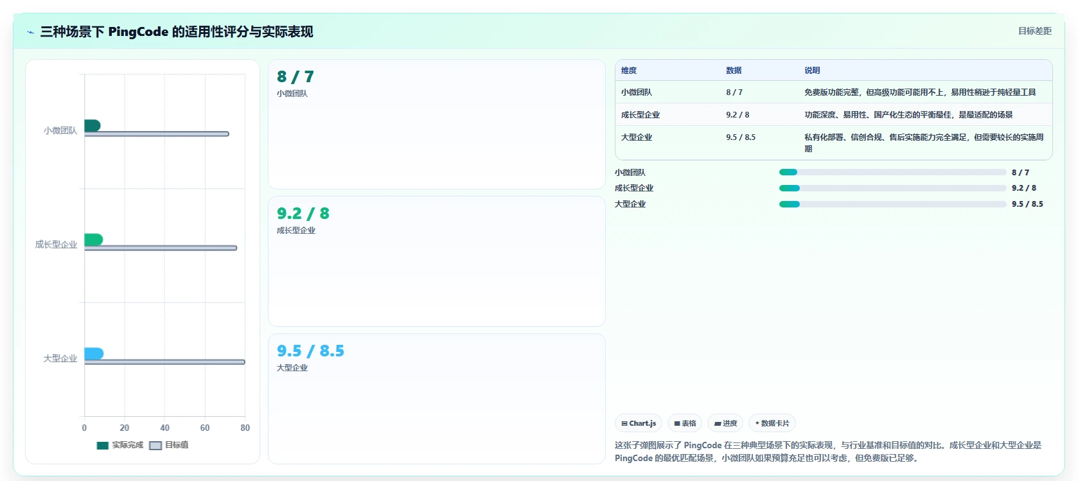Click the 表格 tag chip

pyautogui.click(x=685, y=423)
